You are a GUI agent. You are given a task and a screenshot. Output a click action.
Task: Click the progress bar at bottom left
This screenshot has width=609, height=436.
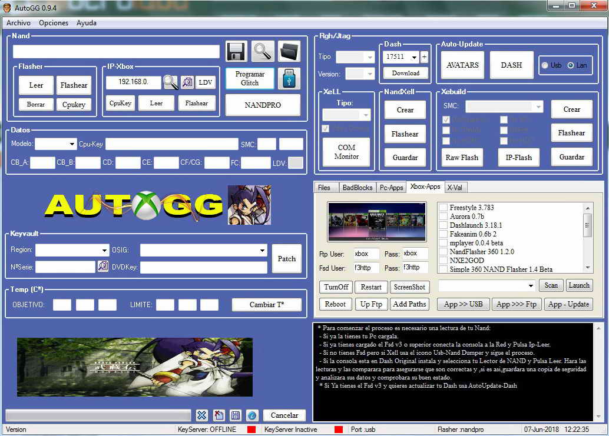coord(98,415)
